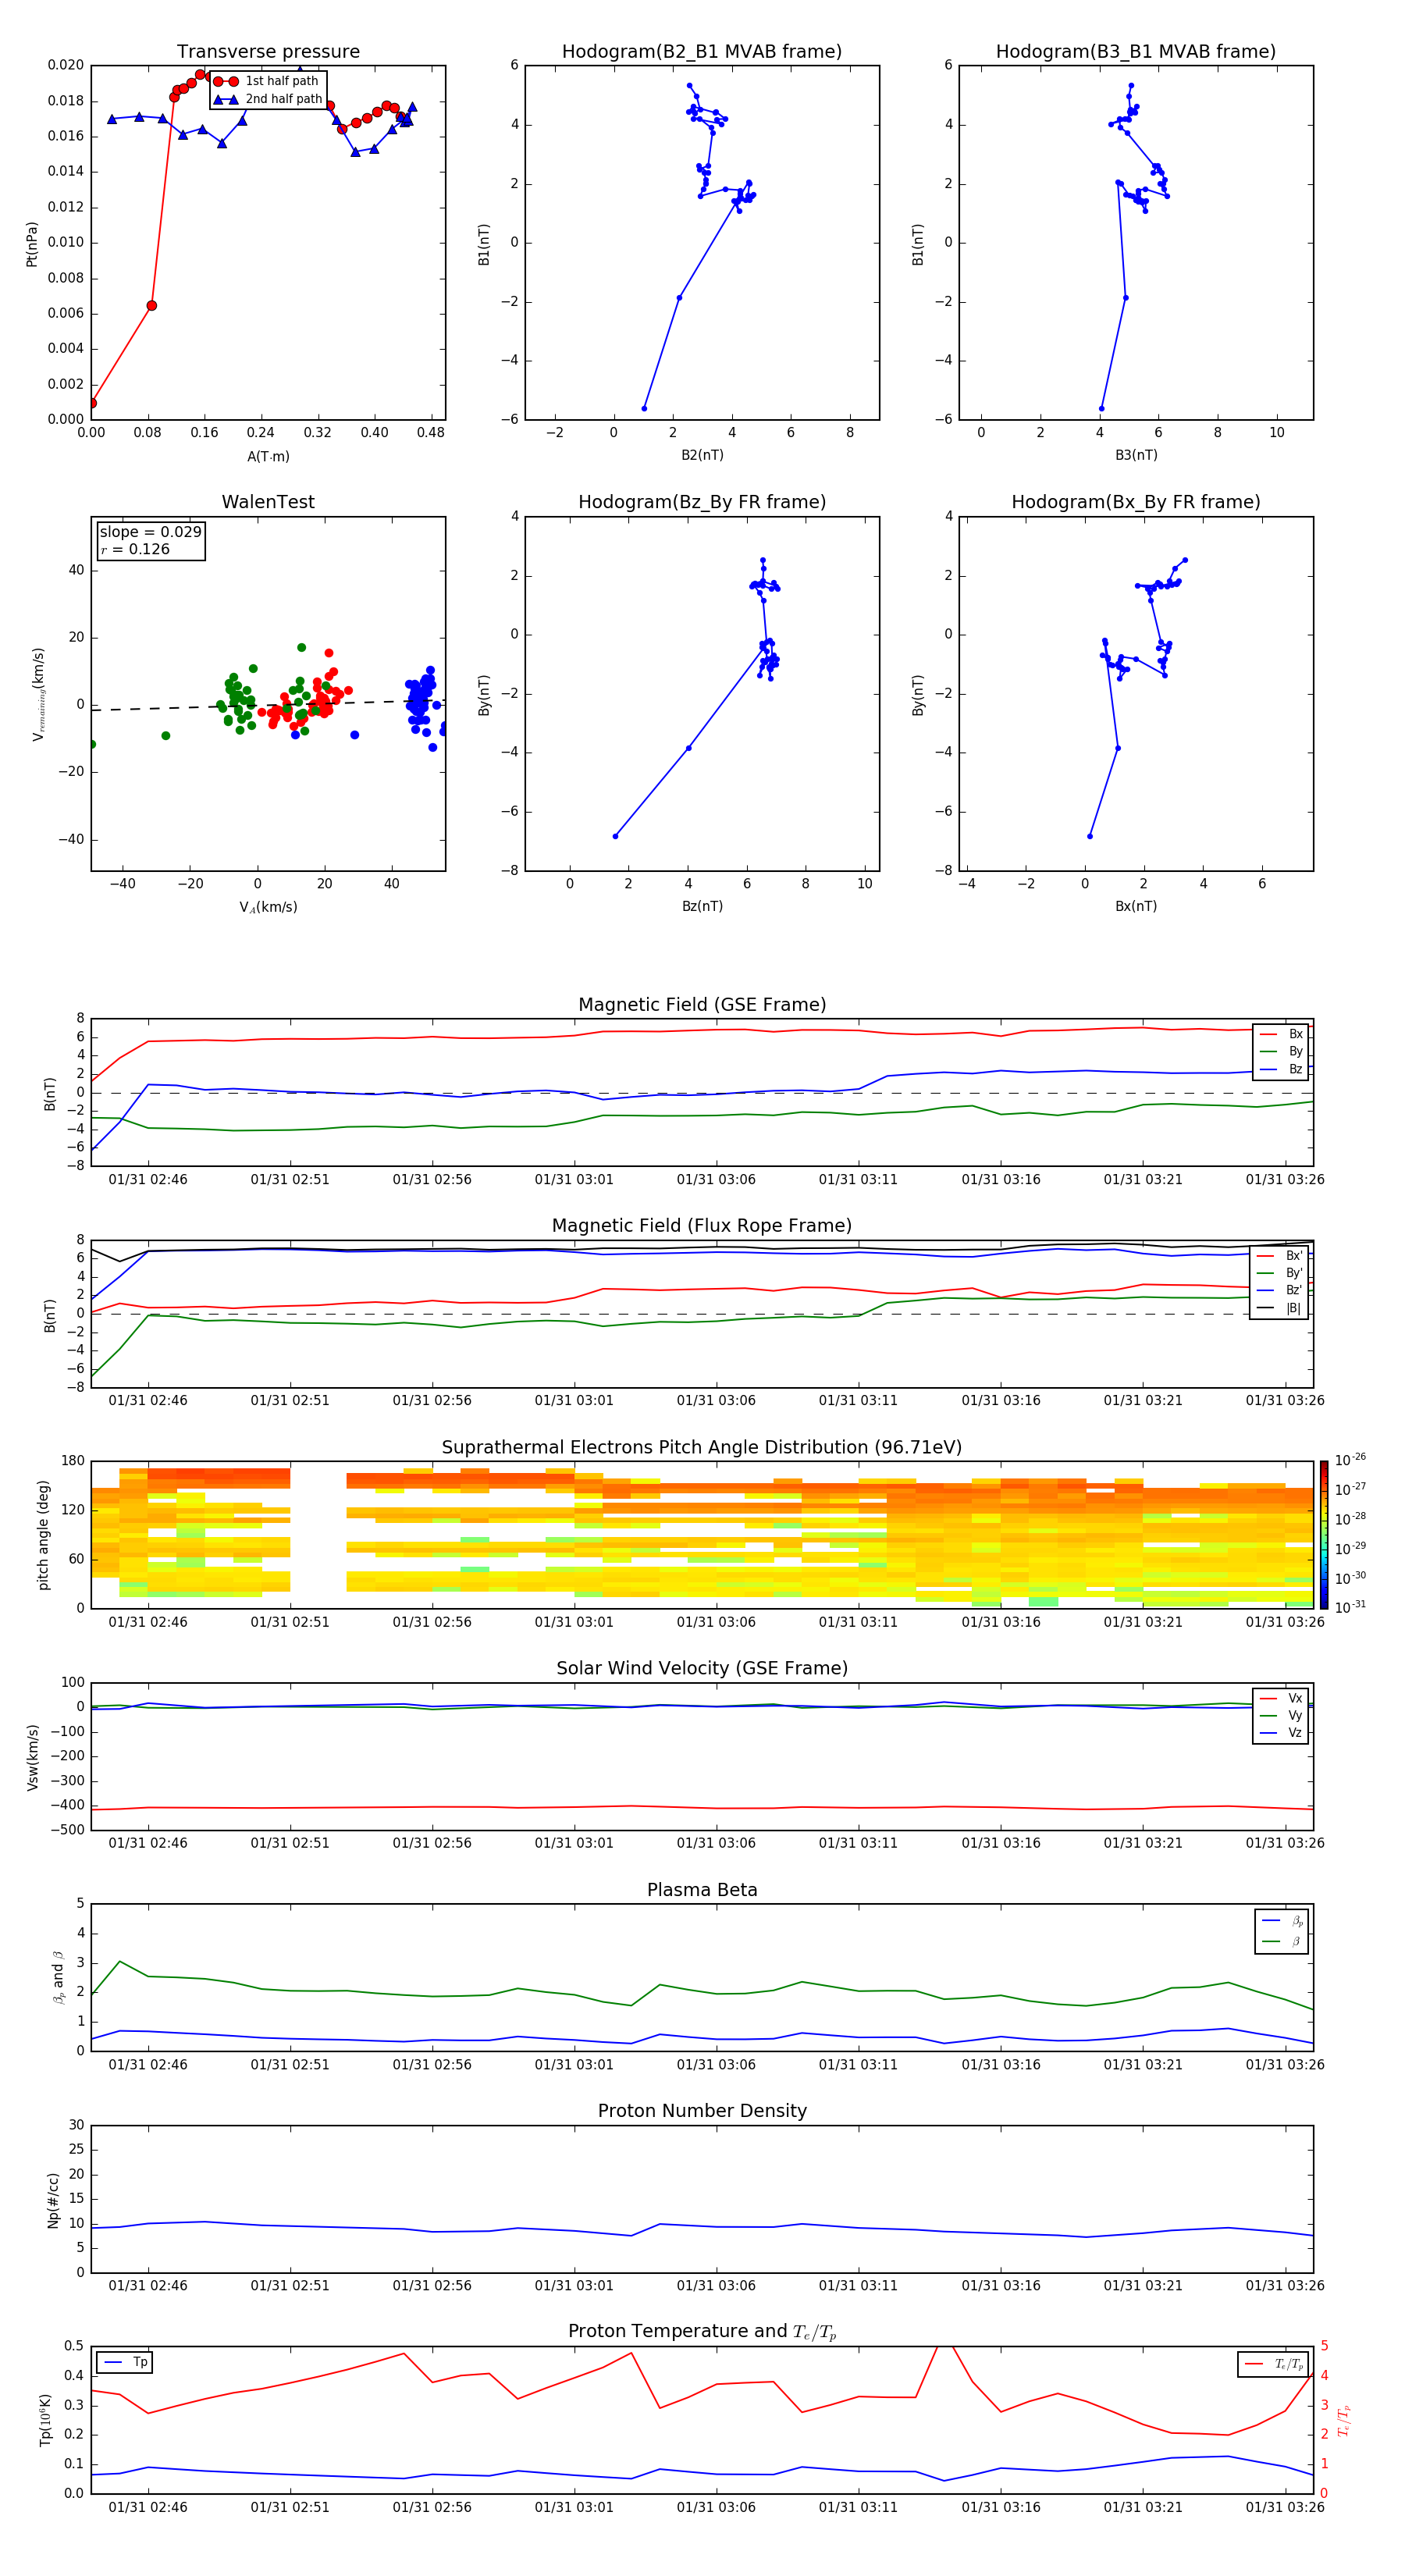
Task: Click '01/31 03:01' tick under Plasma Beta plot
Action: pyautogui.click(x=574, y=2064)
